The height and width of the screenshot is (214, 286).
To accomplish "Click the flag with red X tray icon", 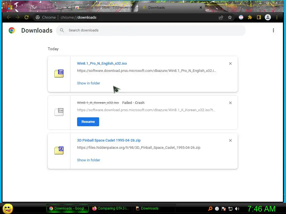I will pyautogui.click(x=224, y=208).
